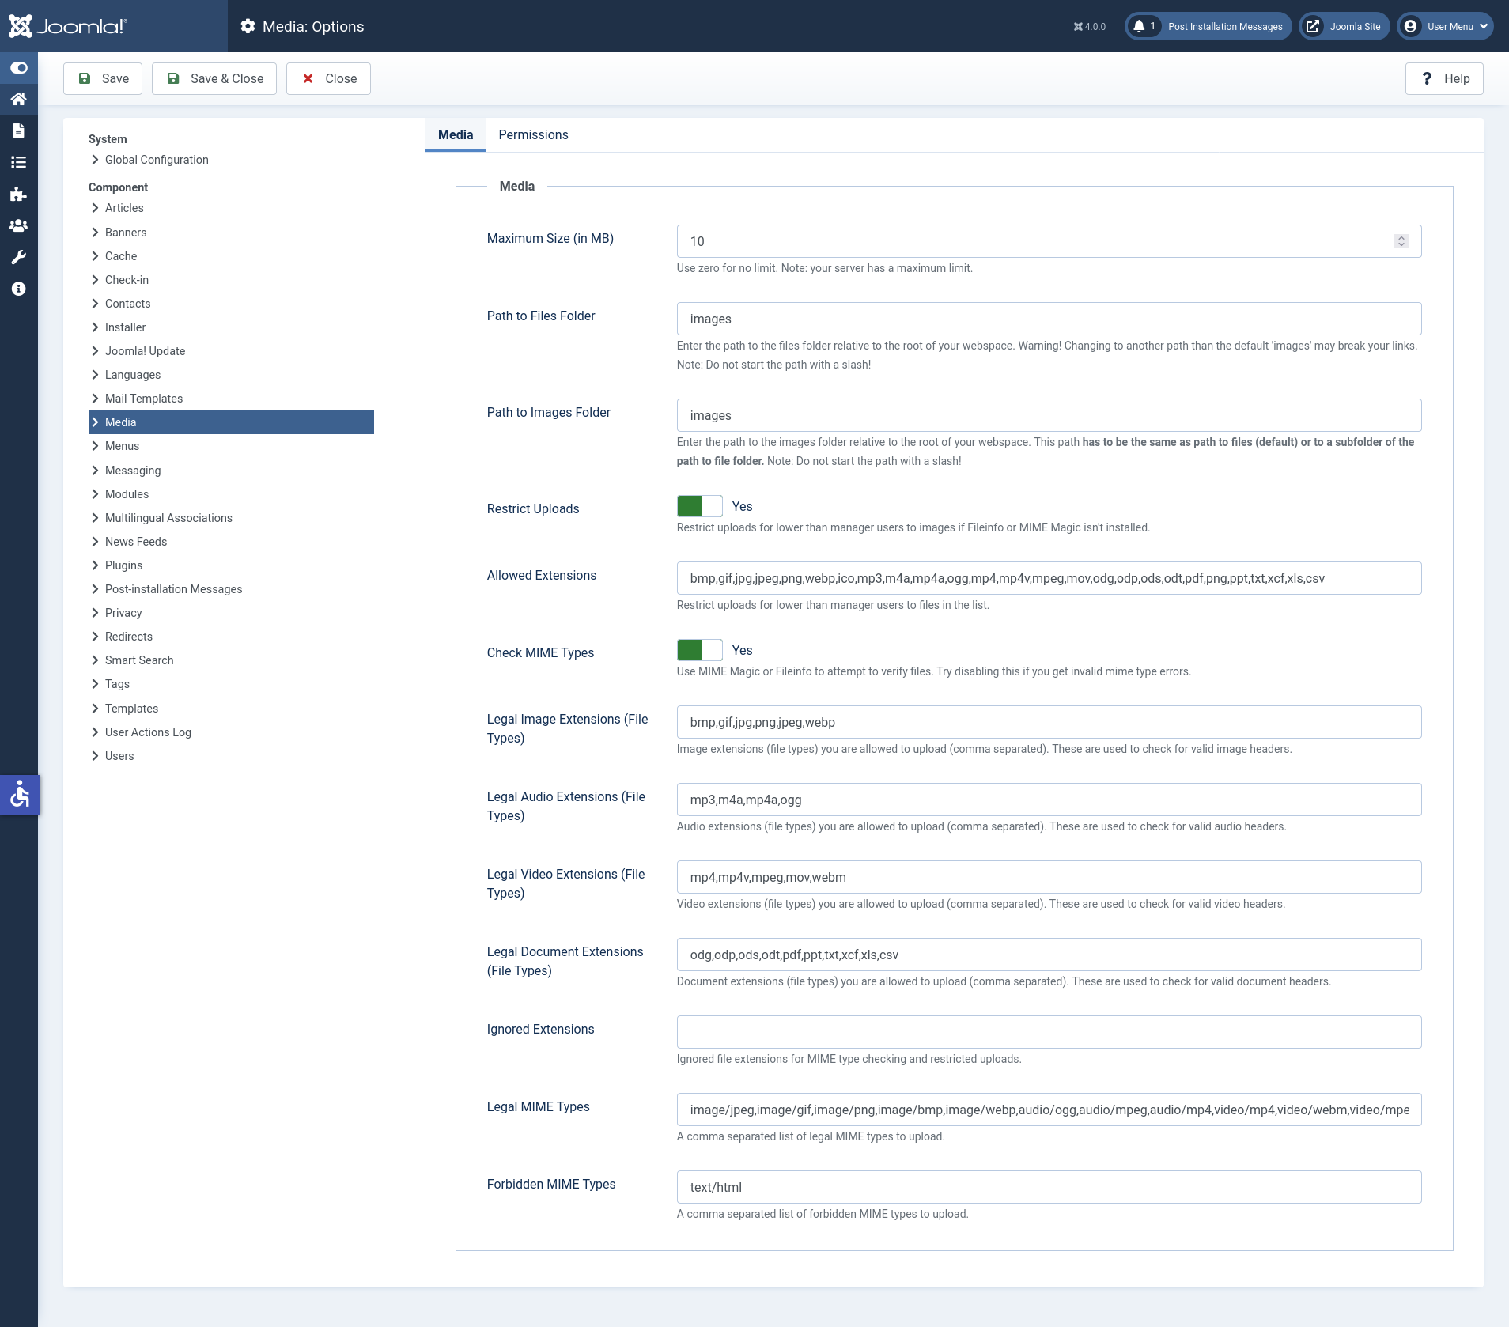Click the Home Dashboard icon in sidebar

click(x=18, y=99)
